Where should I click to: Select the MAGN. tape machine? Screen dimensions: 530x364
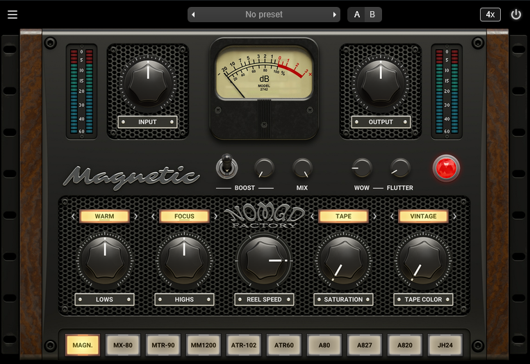coord(83,345)
